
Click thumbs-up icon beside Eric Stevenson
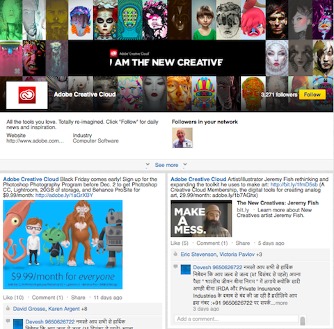tap(175, 254)
